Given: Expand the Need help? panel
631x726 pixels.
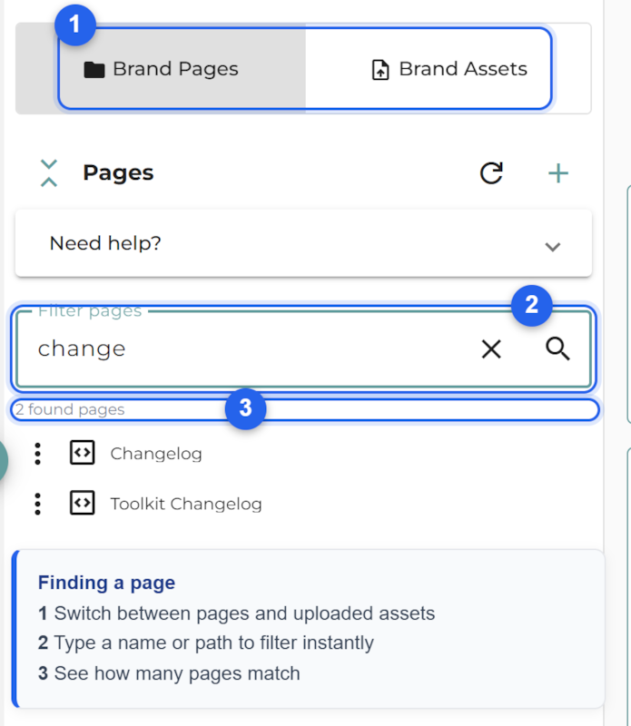Looking at the screenshot, I should pyautogui.click(x=303, y=243).
